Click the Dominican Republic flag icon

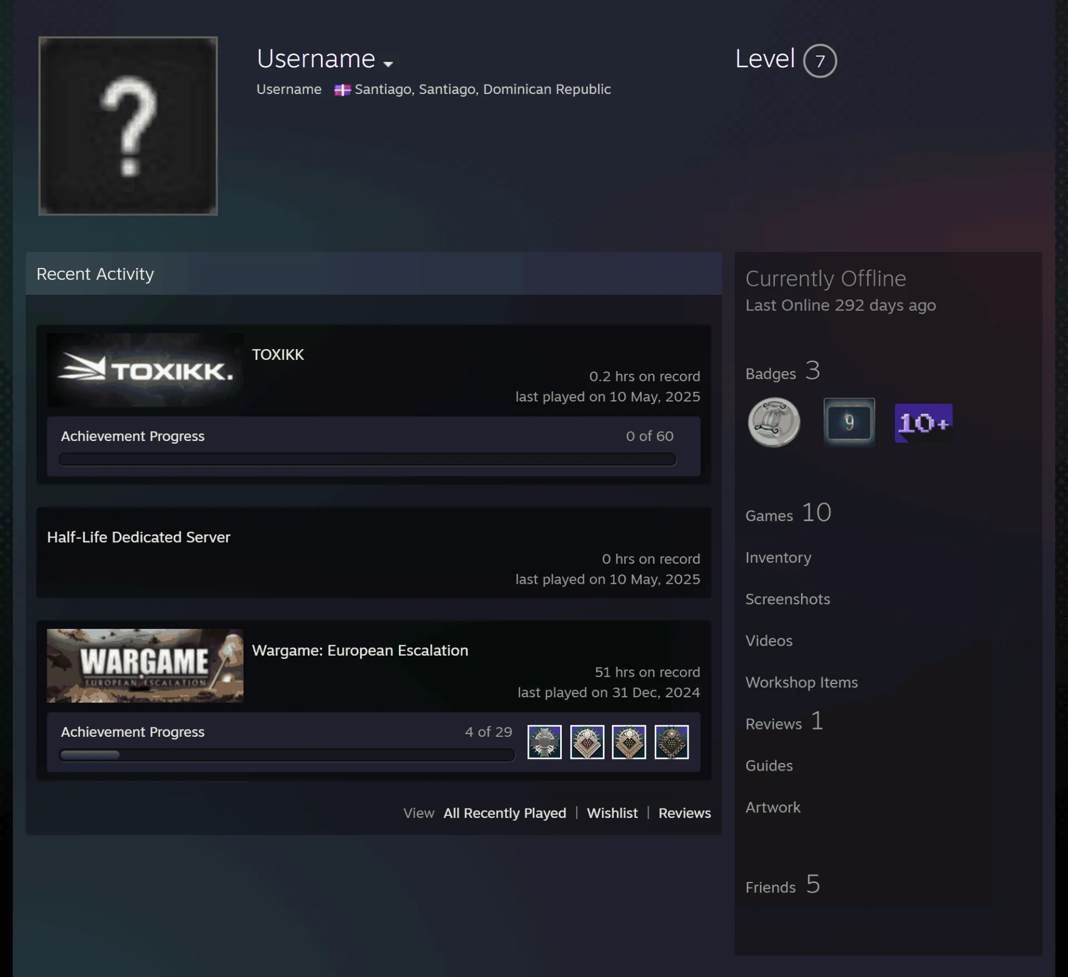[342, 90]
